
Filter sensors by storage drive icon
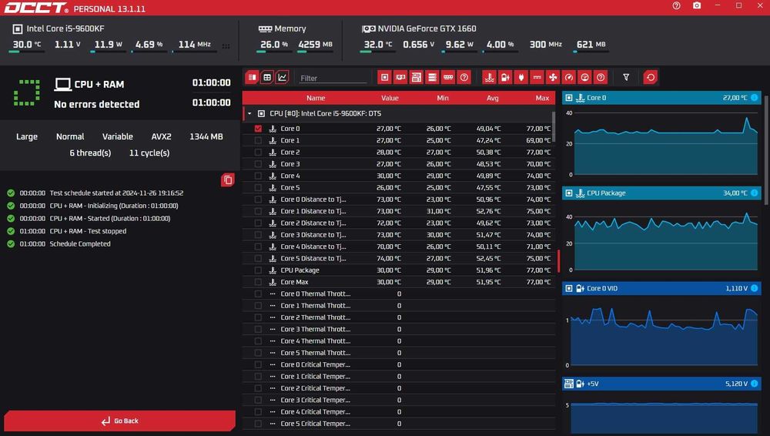[432, 77]
